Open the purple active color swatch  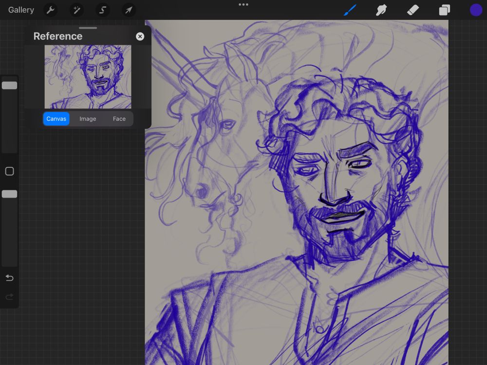tap(476, 10)
